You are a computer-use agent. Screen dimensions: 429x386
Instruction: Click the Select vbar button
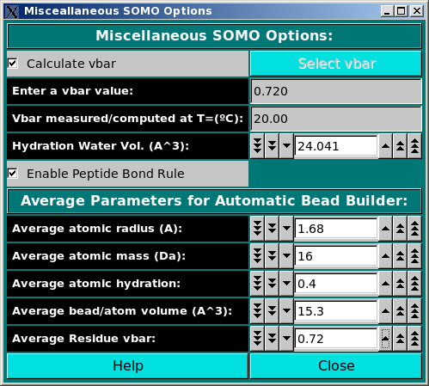pyautogui.click(x=336, y=64)
